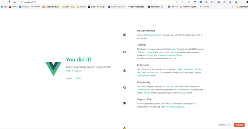Open the Vue 3 link under You did it
Image resolution: width=248 pixels, height=129 pixels.
click(77, 71)
